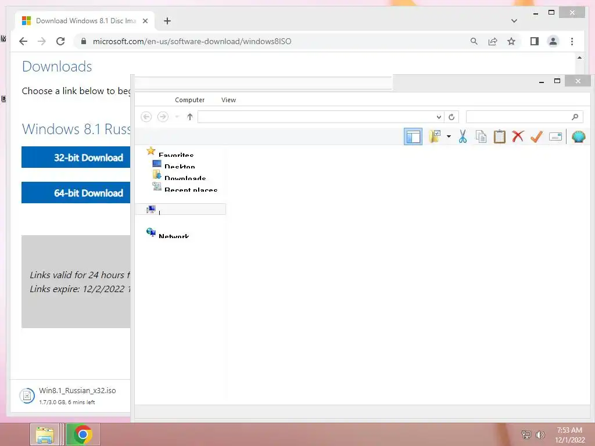Close the Download Windows 8.1 Disc Image tab
The image size is (595, 446).
pyautogui.click(x=145, y=21)
